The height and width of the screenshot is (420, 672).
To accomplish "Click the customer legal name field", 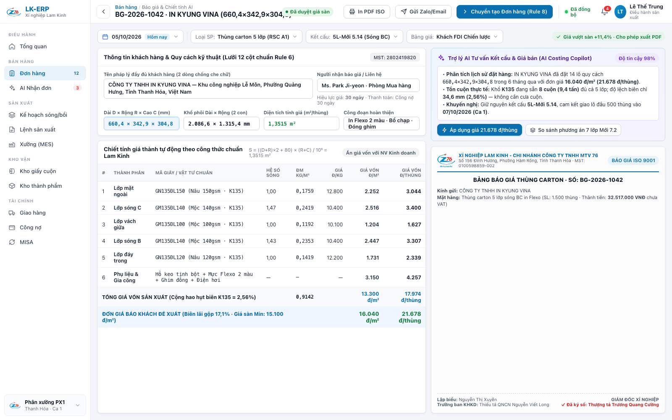I will coord(208,88).
